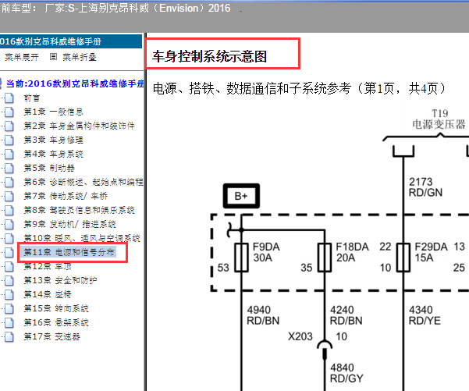The image size is (469, 391).
Task: Click the page icon beside 第16章 悬架系统
Action: [x=9, y=323]
